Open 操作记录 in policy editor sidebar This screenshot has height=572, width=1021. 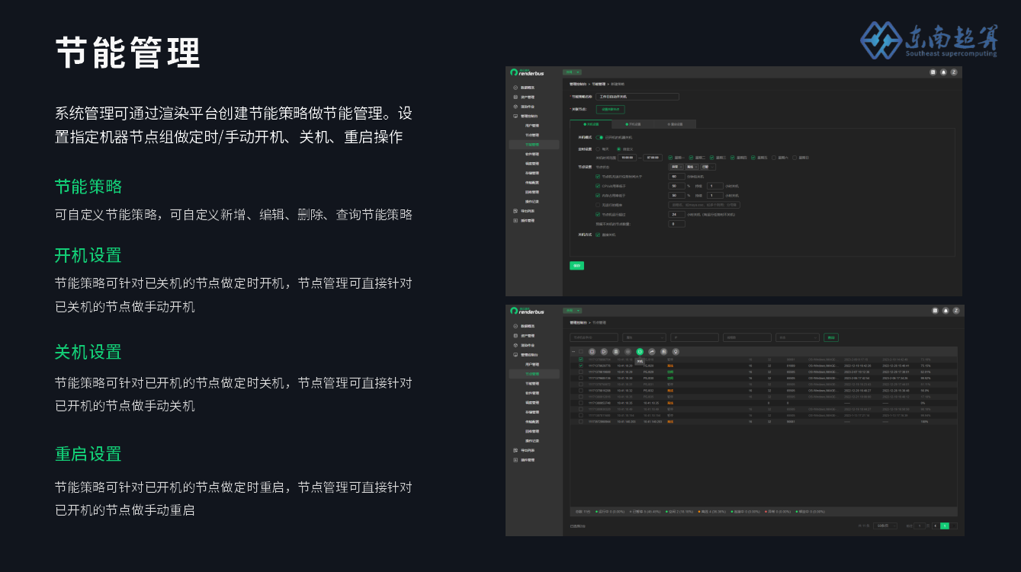(x=532, y=201)
